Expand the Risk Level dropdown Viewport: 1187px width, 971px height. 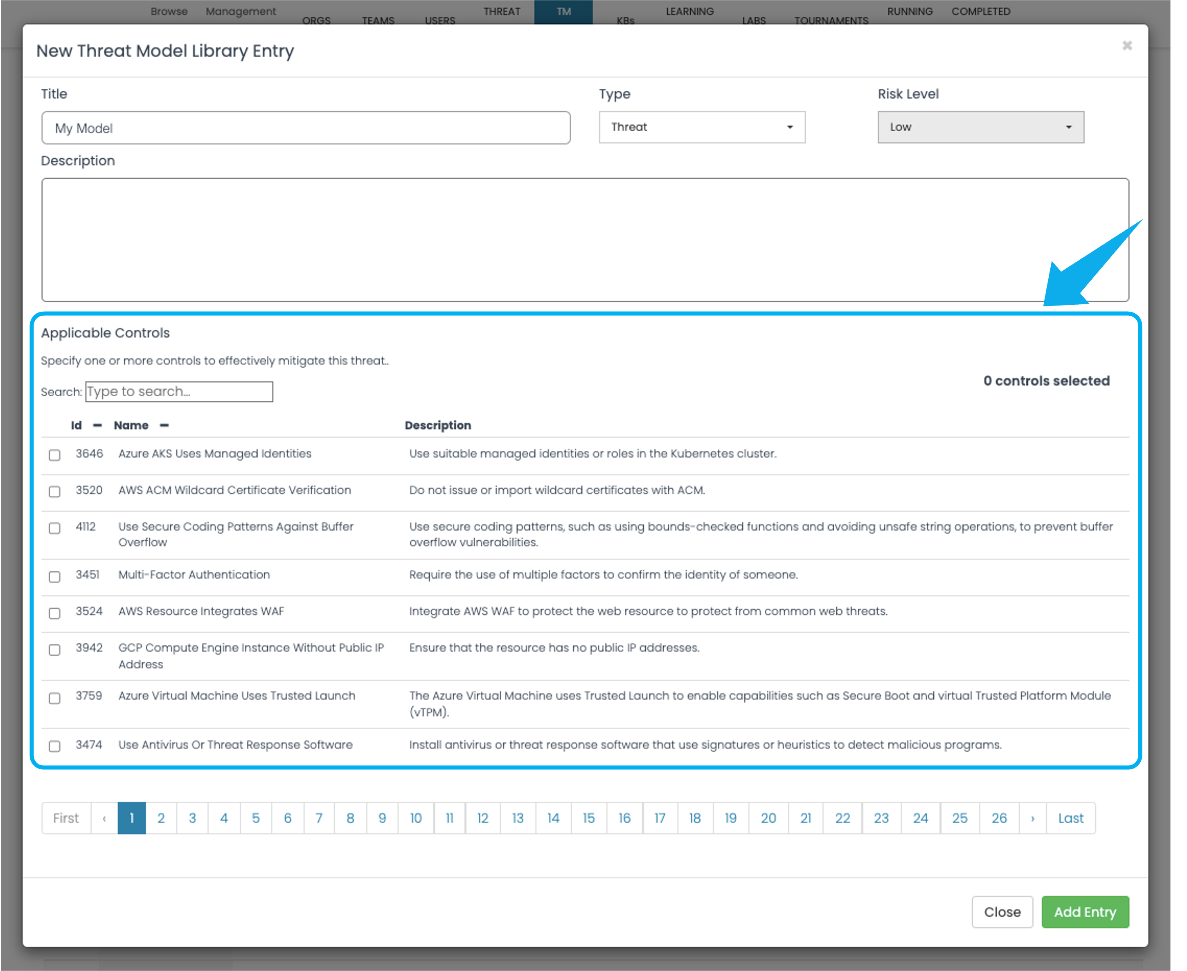click(x=980, y=128)
